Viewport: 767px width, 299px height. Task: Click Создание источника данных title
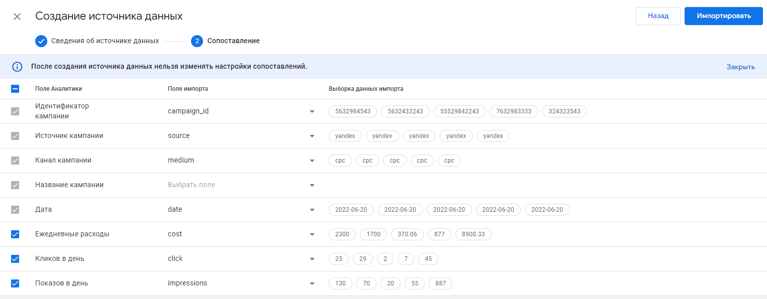pyautogui.click(x=109, y=16)
